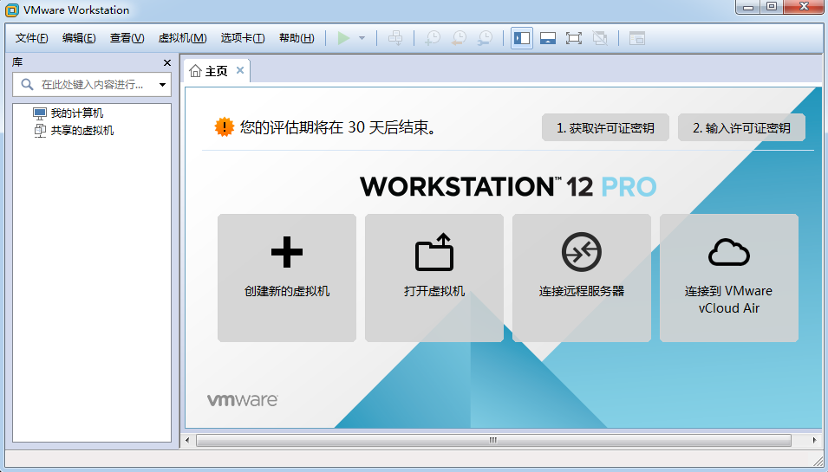Click the horizontal scrollbar at the bottom
The height and width of the screenshot is (472, 828).
tap(492, 440)
